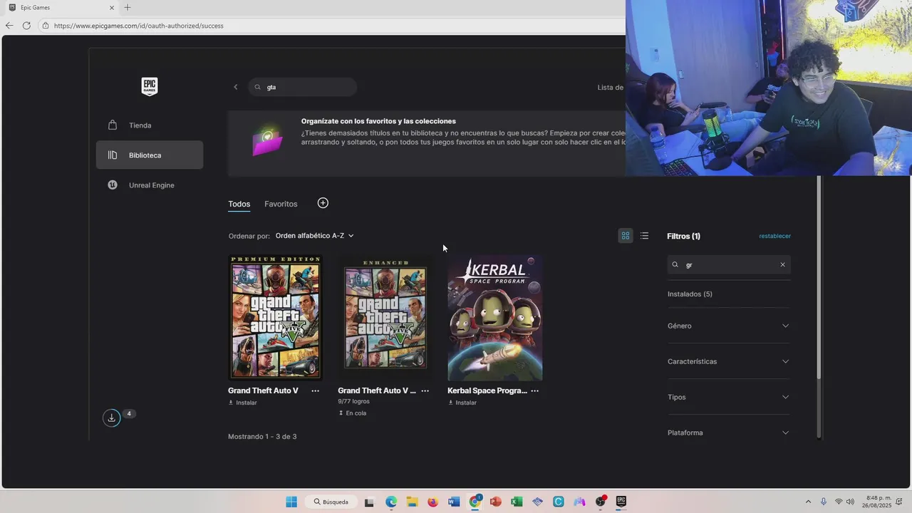
Task: Switch to the Todos tab
Action: pos(239,204)
